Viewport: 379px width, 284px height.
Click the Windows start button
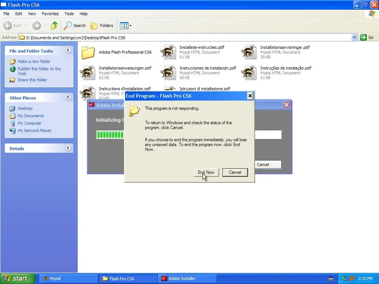(x=18, y=278)
